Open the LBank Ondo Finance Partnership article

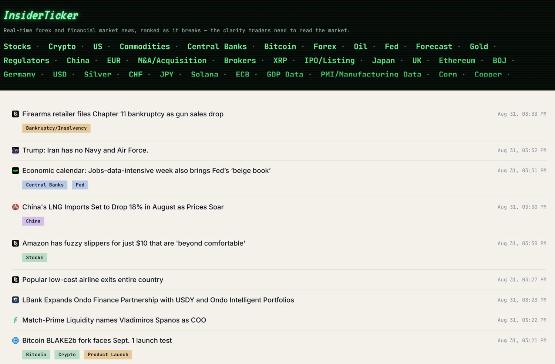click(158, 300)
